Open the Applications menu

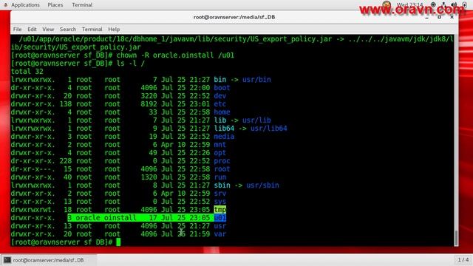pyautogui.click(x=25, y=5)
